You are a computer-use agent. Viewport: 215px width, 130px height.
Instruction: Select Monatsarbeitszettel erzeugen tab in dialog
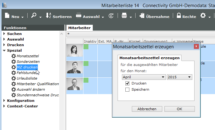click(x=150, y=58)
